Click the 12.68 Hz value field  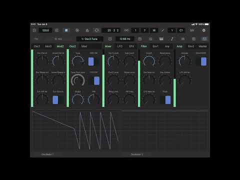click(125, 39)
